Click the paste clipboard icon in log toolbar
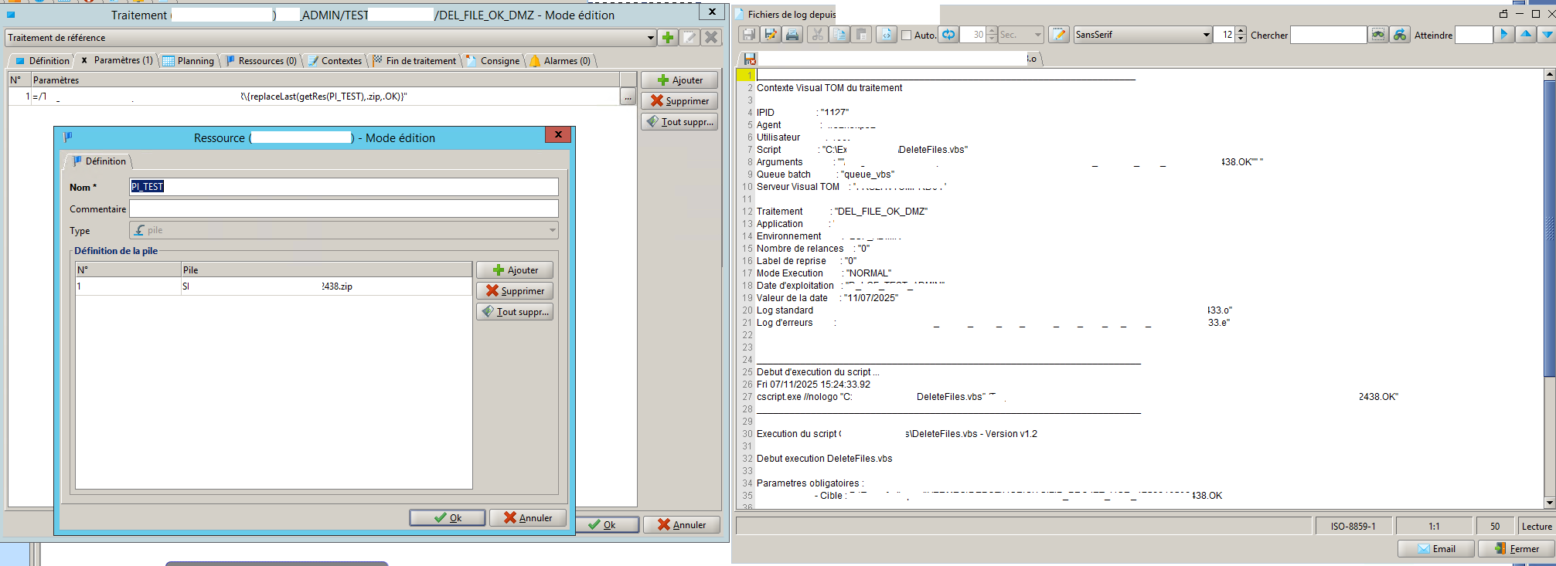Screen dimensions: 1556x566 point(861,35)
